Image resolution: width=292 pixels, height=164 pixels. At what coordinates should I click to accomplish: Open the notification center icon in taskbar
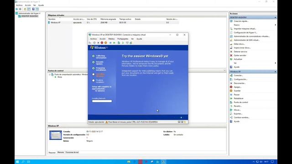(272, 162)
